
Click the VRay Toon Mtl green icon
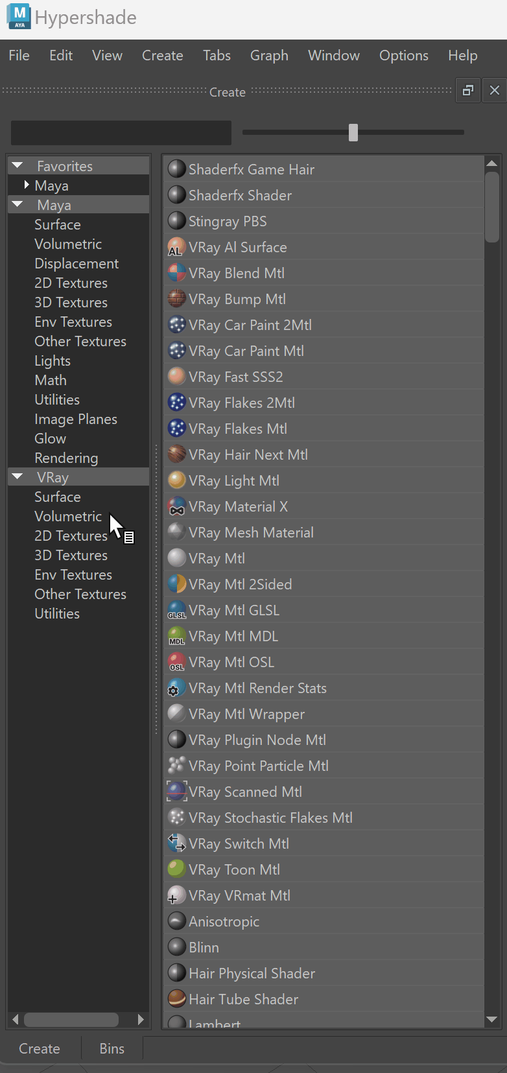pos(177,869)
